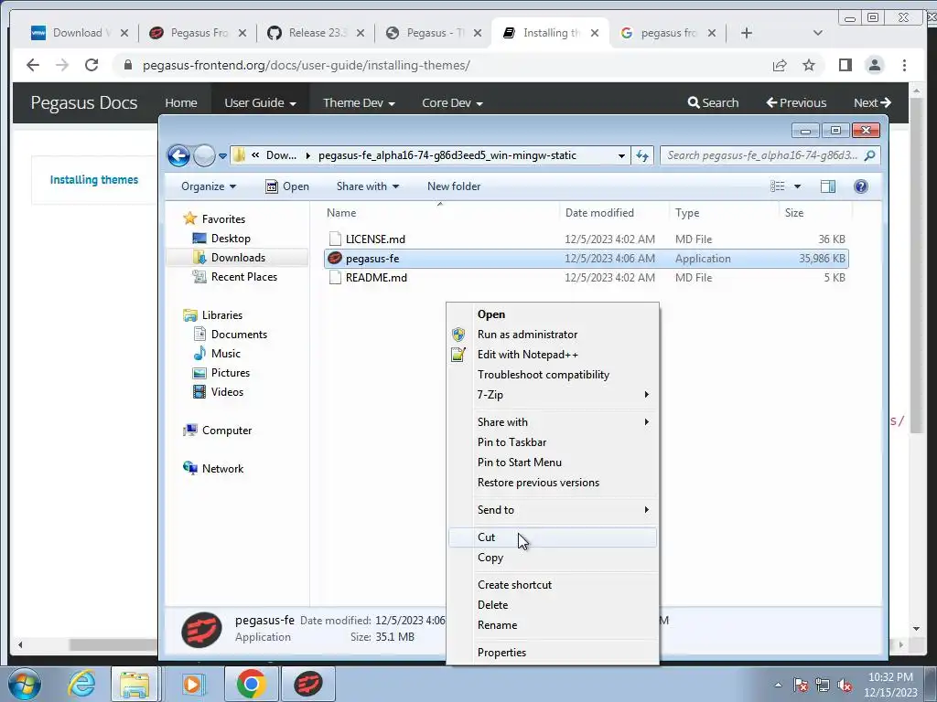Open Chrome profile avatar
This screenshot has height=702, width=937.
874,65
